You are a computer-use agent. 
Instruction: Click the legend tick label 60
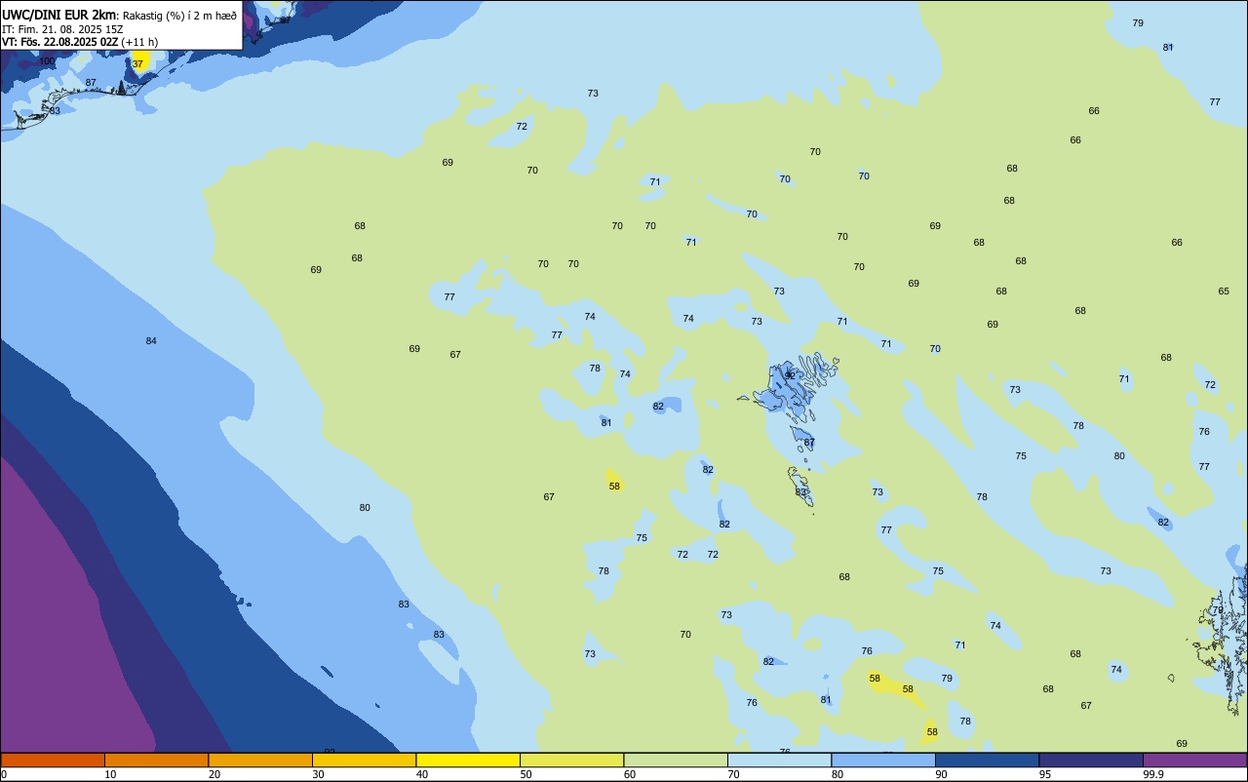coord(630,774)
